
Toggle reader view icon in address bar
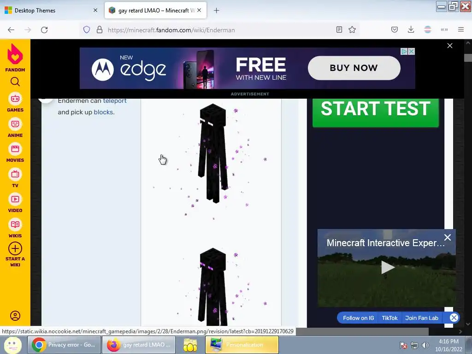tap(339, 29)
